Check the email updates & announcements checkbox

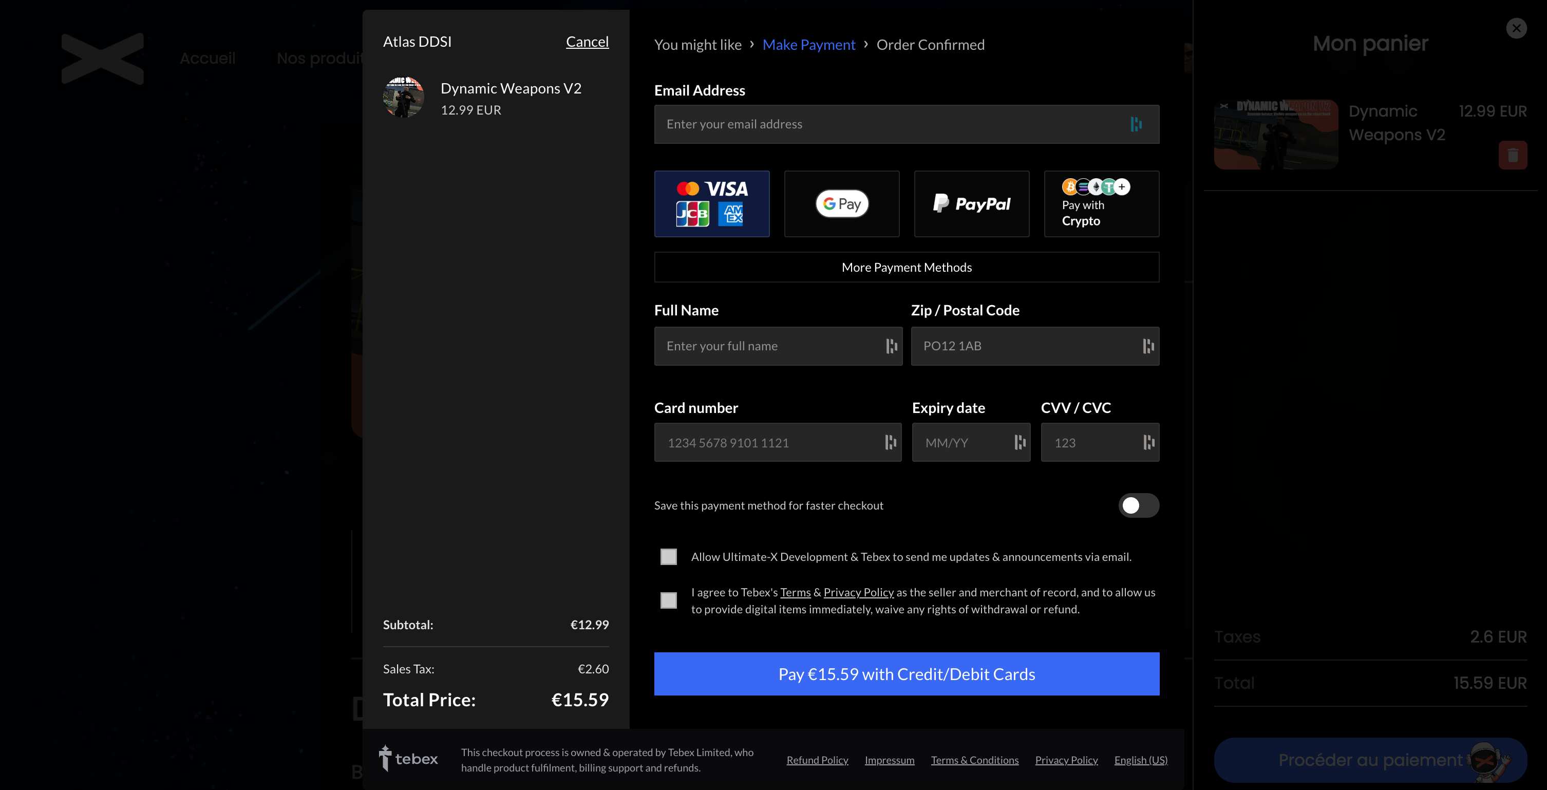point(668,557)
